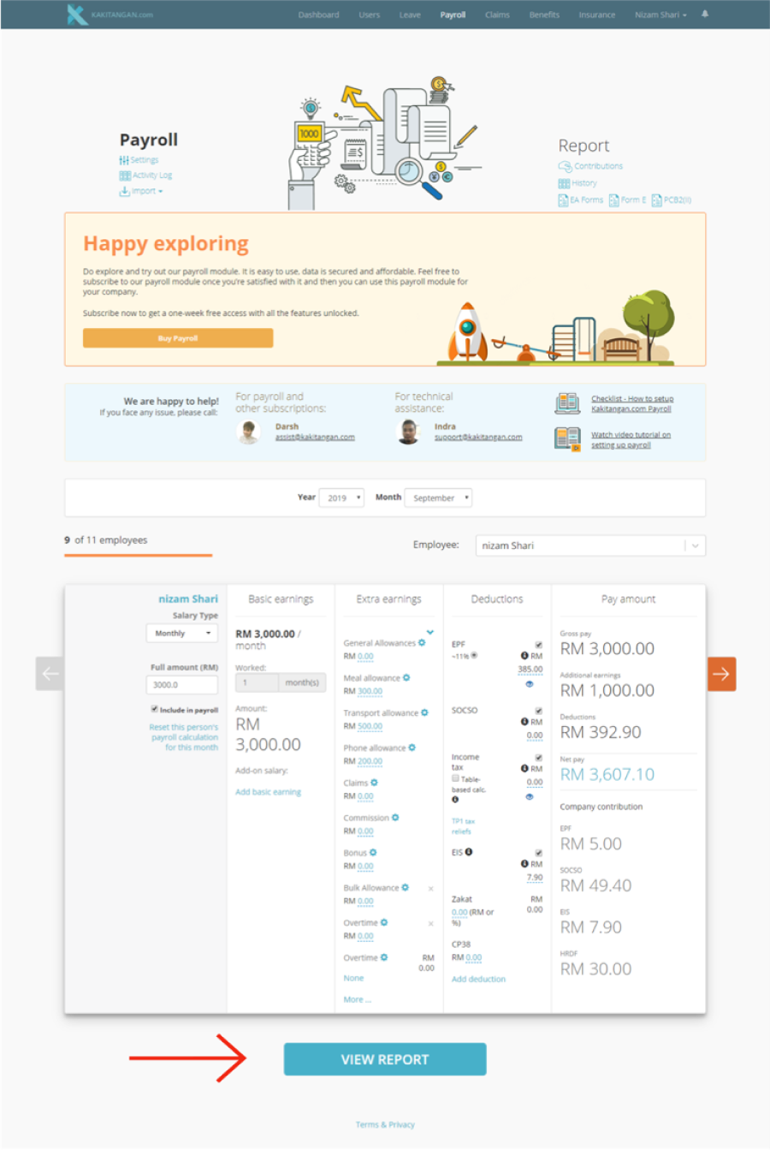Click the info icon next to EIS label
The height and width of the screenshot is (1150, 770).
(x=469, y=852)
